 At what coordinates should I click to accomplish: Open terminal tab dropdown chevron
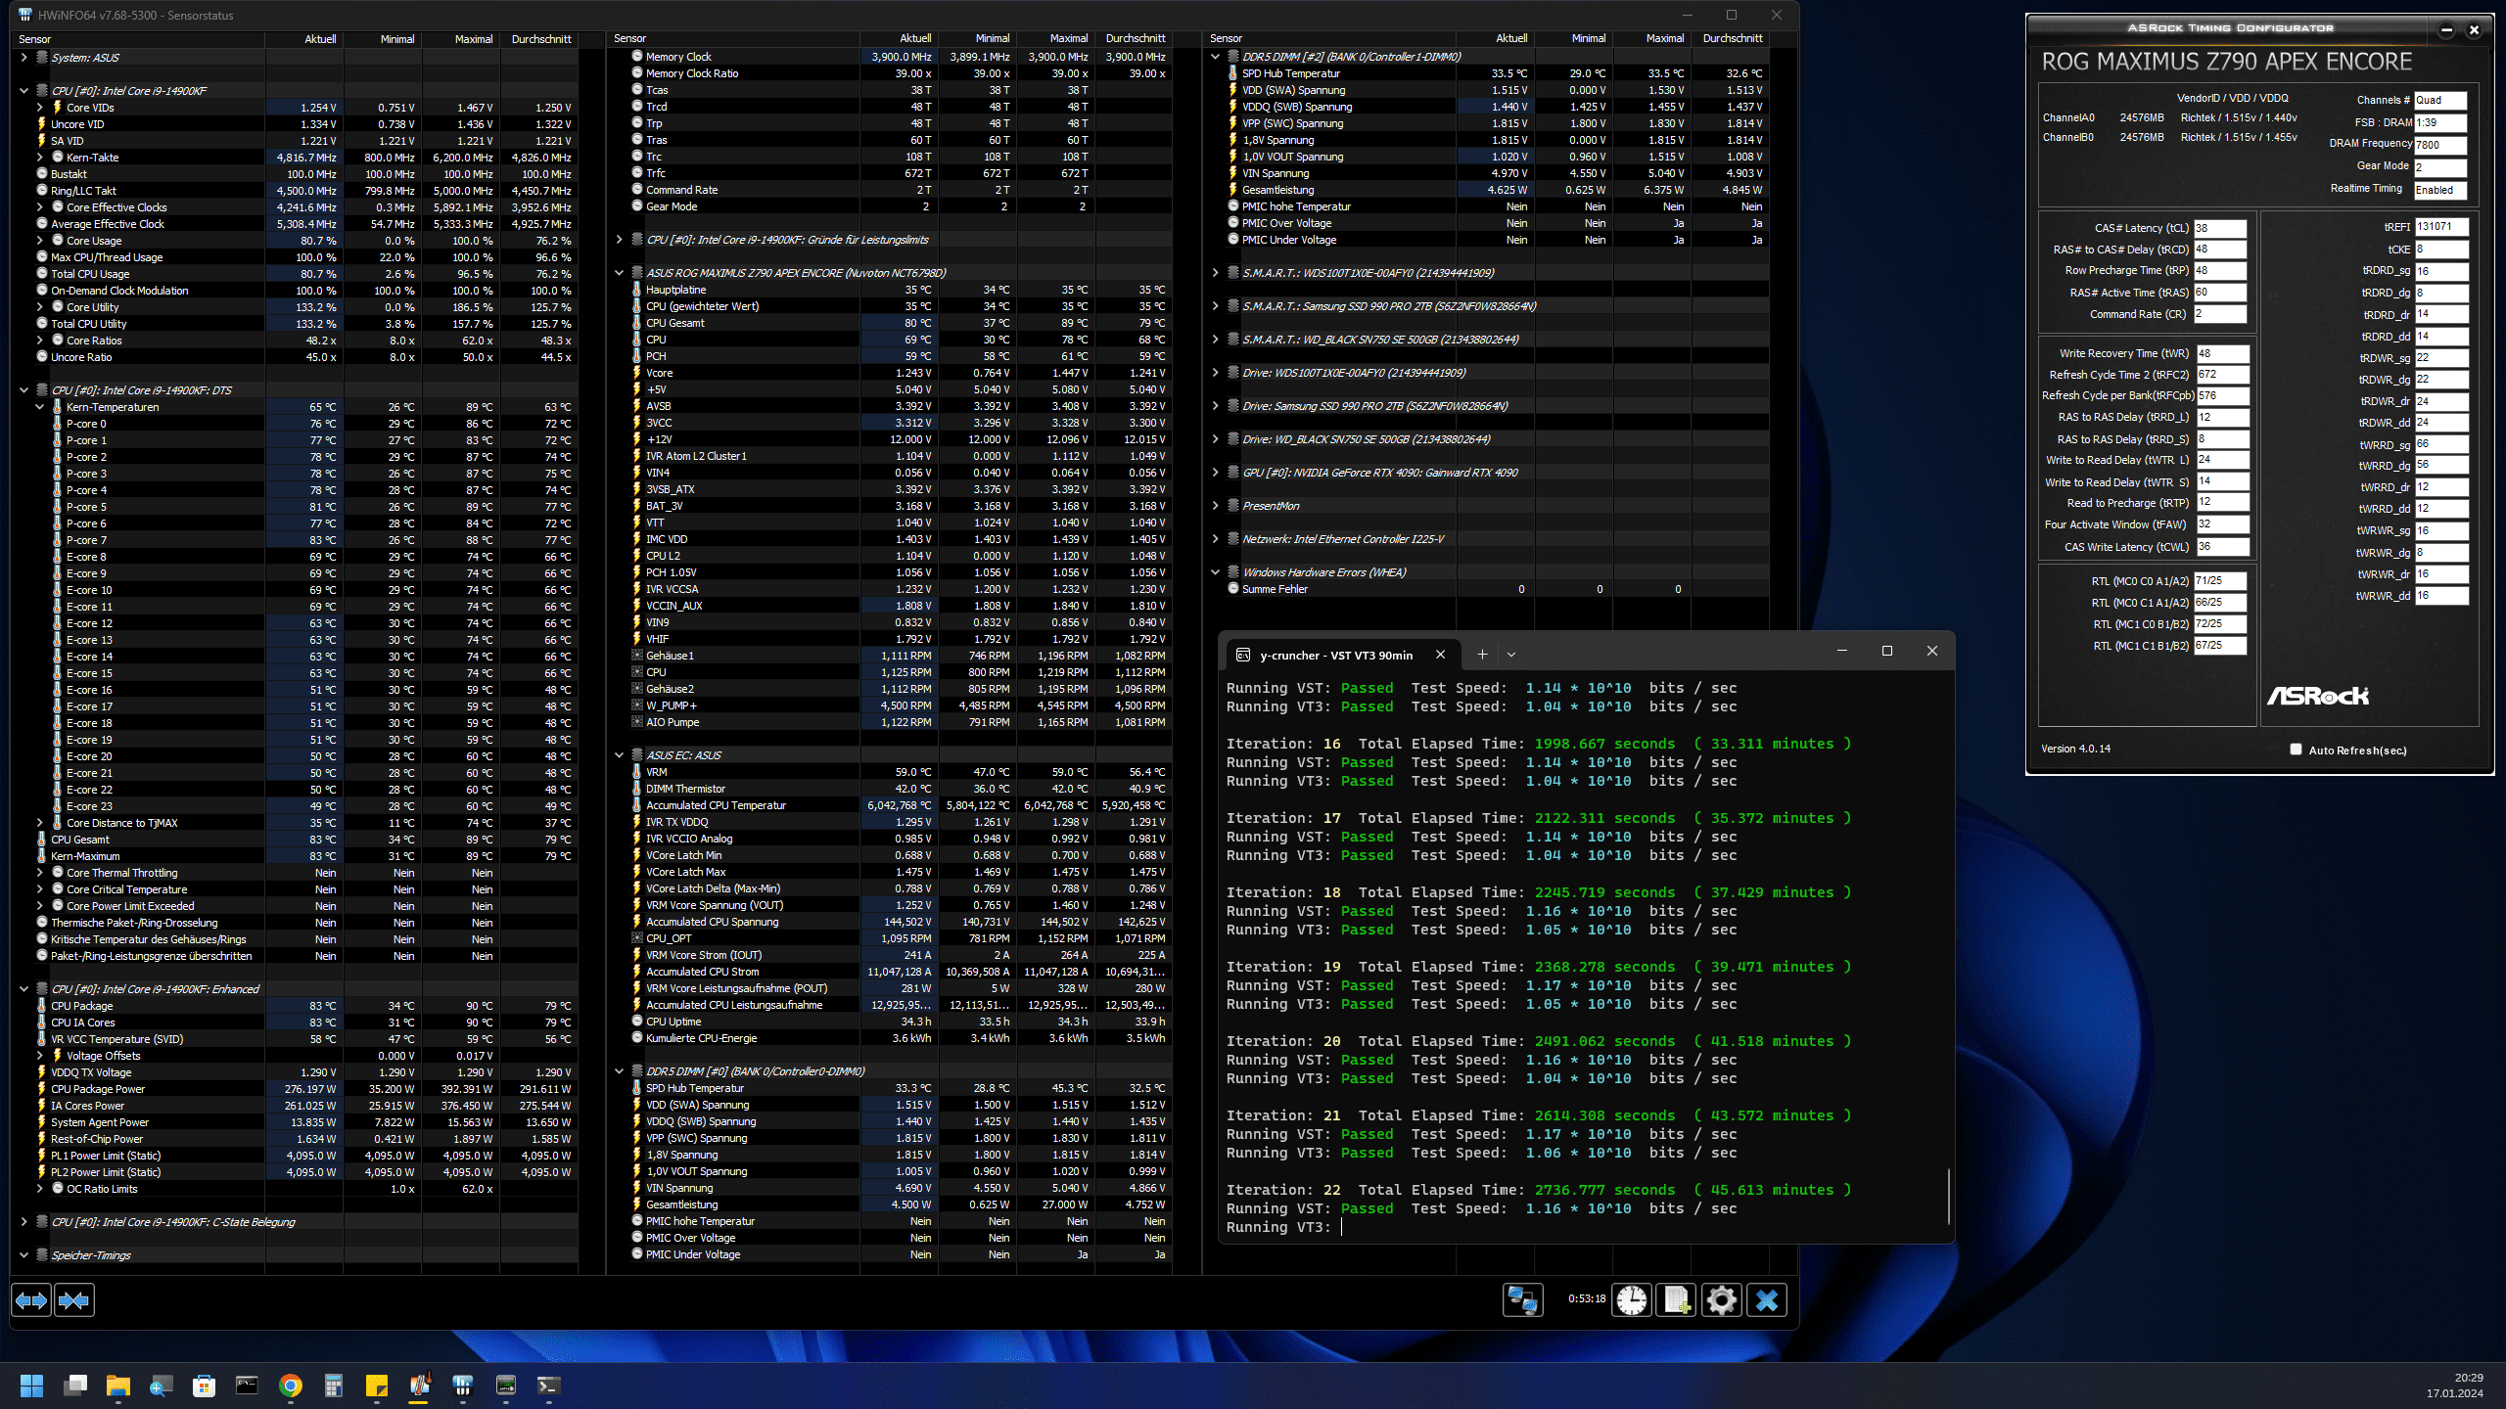[x=1511, y=655]
